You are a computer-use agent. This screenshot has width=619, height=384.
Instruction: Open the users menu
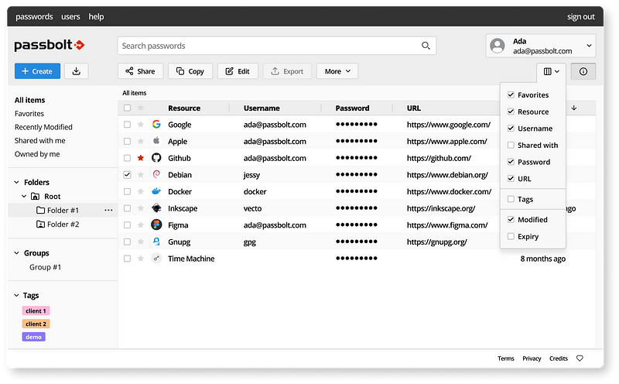[70, 16]
